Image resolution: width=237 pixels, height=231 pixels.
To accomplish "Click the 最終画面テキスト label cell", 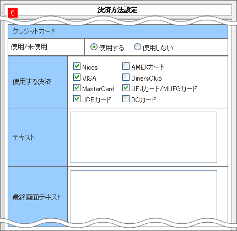I will coord(38,197).
